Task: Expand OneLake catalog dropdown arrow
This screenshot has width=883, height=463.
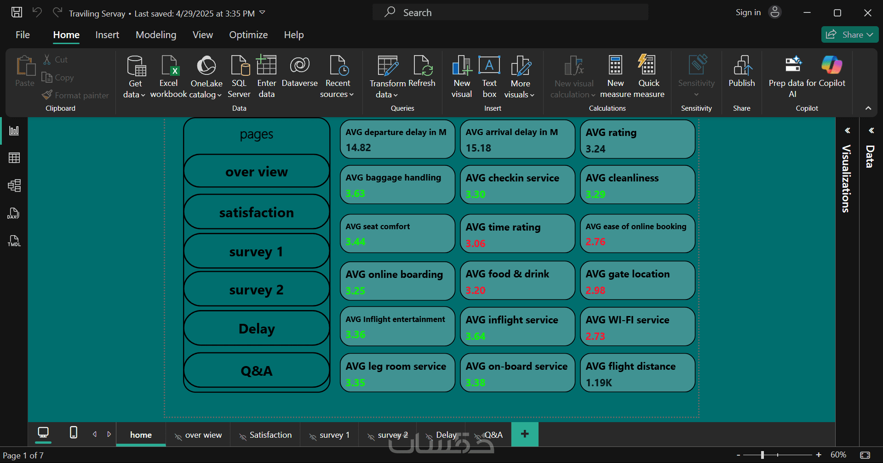Action: (x=219, y=95)
